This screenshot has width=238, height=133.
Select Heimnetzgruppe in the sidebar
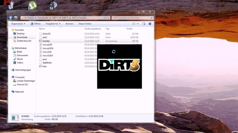[23, 70]
